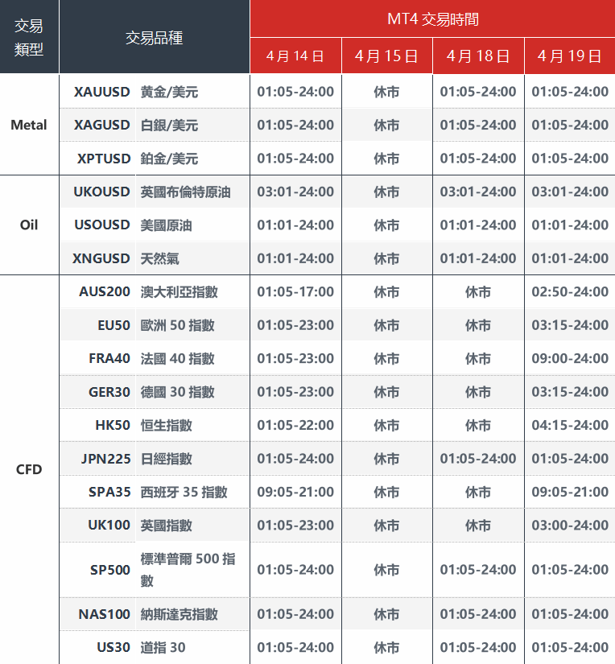Click XNGUSD April 19 time 01:01-24:00

coord(570,258)
